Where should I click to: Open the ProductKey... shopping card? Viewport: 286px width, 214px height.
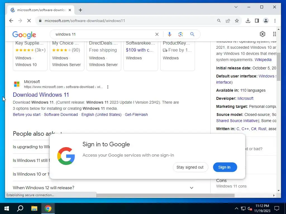[x=177, y=56]
